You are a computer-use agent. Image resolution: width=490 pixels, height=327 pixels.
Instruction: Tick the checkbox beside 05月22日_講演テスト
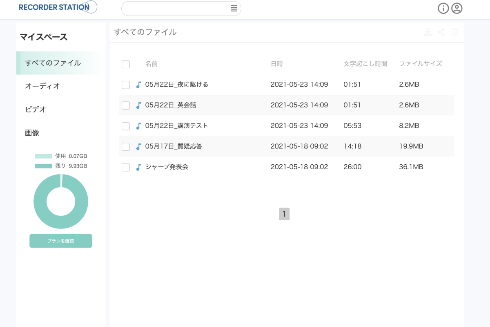[126, 126]
